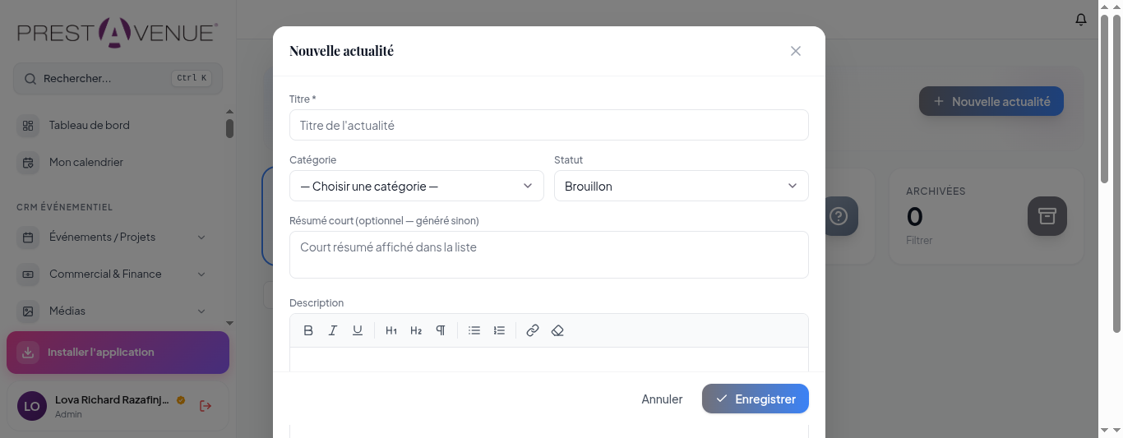Click the sidebar scroll down arrow

click(x=229, y=323)
